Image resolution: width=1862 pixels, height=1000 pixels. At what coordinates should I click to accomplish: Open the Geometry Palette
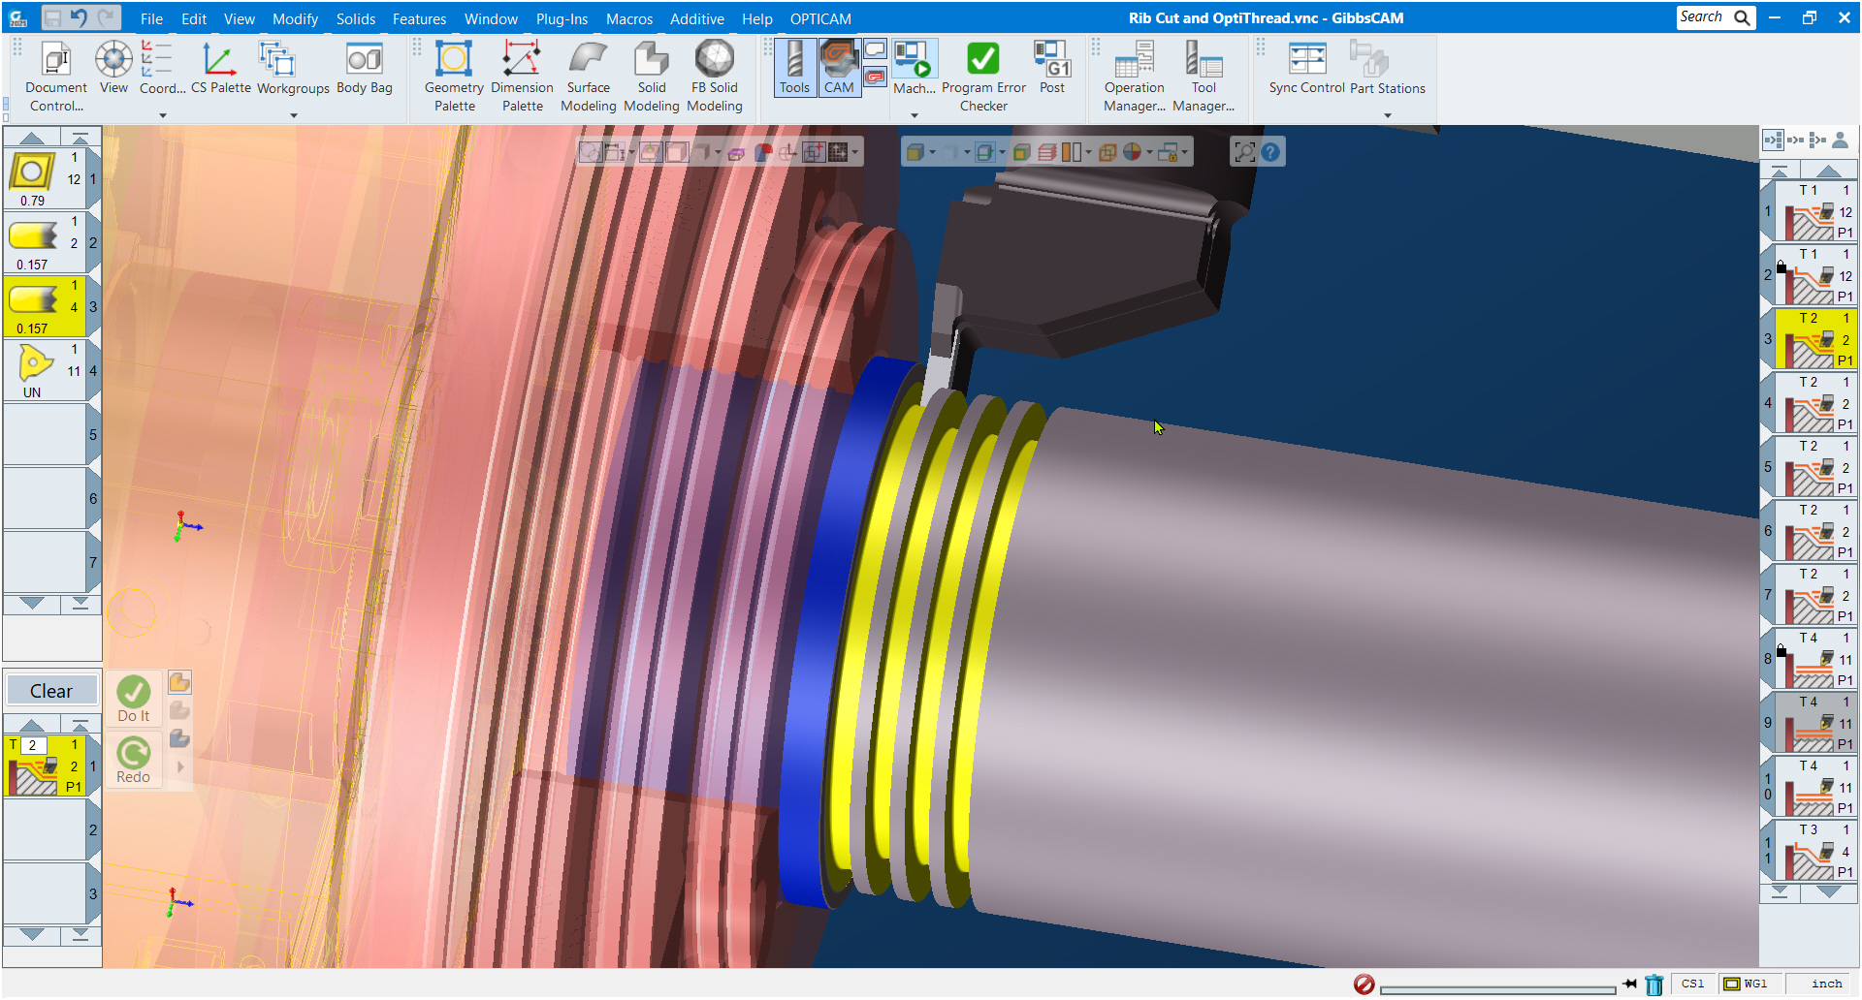coord(454,77)
